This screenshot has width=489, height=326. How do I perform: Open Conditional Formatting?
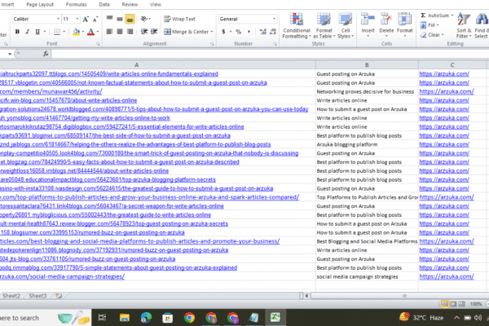click(297, 26)
